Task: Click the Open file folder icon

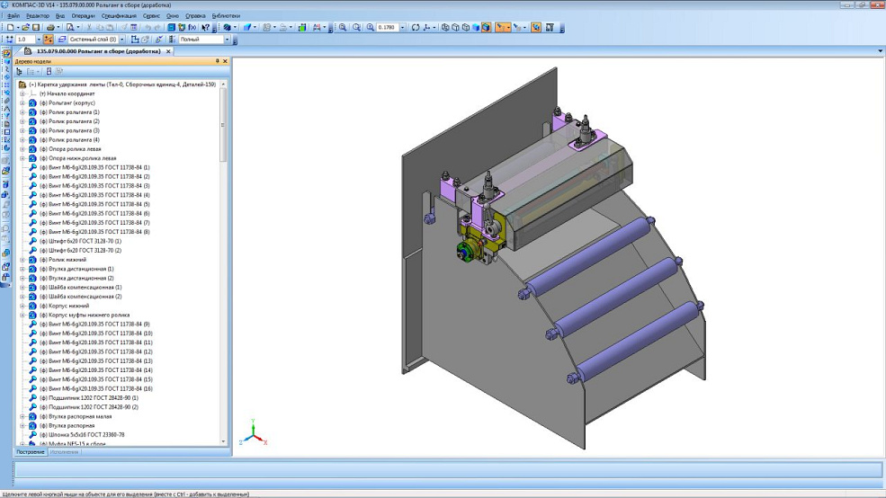Action: pyautogui.click(x=25, y=28)
